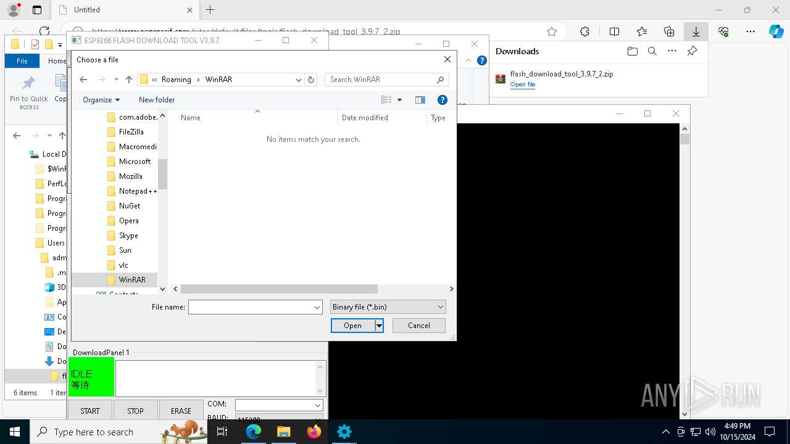Click STOP in flash download tool
Image resolution: width=790 pixels, height=444 pixels.
coord(135,411)
